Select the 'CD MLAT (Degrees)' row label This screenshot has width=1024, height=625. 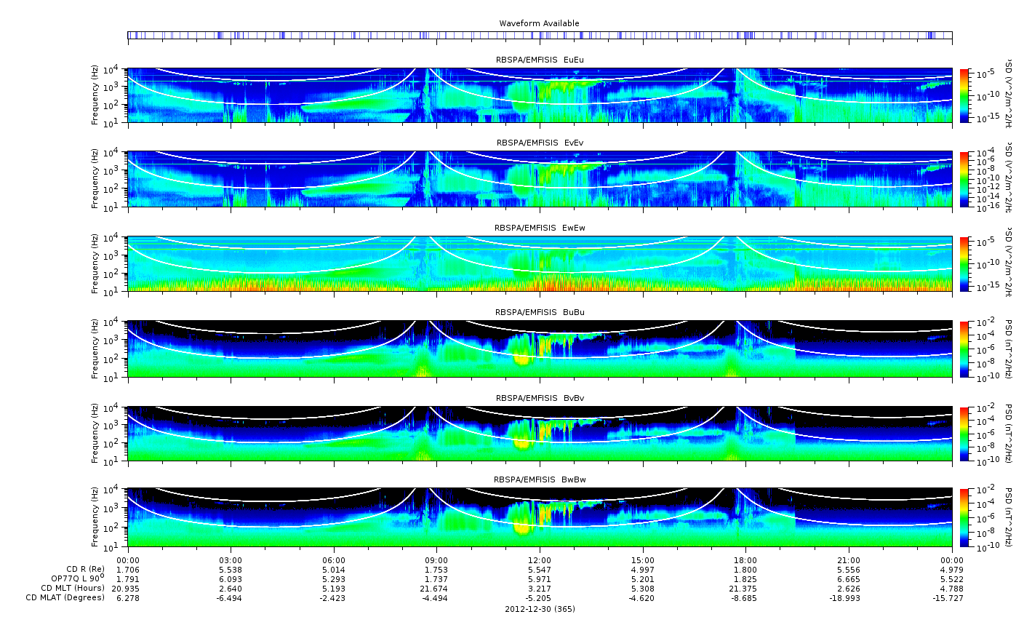click(x=65, y=597)
